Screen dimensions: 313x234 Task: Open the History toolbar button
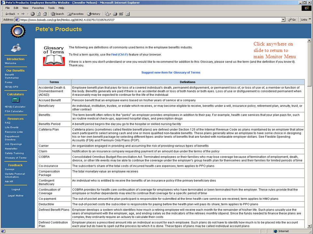[94, 14]
